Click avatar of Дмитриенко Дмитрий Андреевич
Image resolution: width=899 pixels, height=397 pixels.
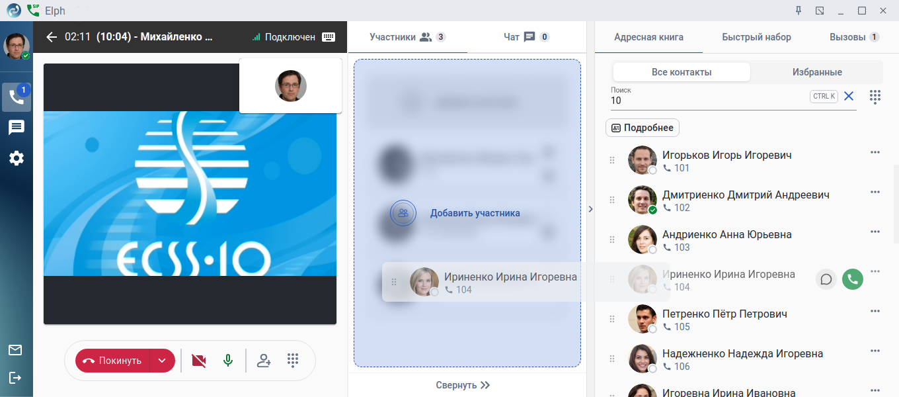click(x=642, y=200)
